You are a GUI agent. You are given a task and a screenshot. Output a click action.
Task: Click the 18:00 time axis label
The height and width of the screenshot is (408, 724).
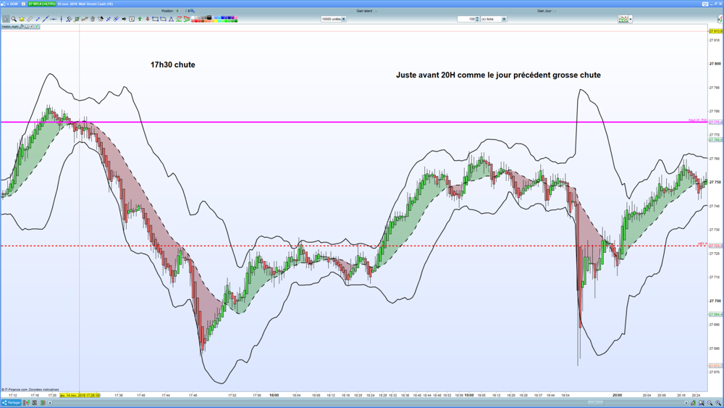pos(274,395)
